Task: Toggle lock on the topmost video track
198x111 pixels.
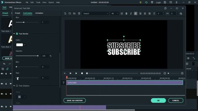Action: click(x=6, y=74)
